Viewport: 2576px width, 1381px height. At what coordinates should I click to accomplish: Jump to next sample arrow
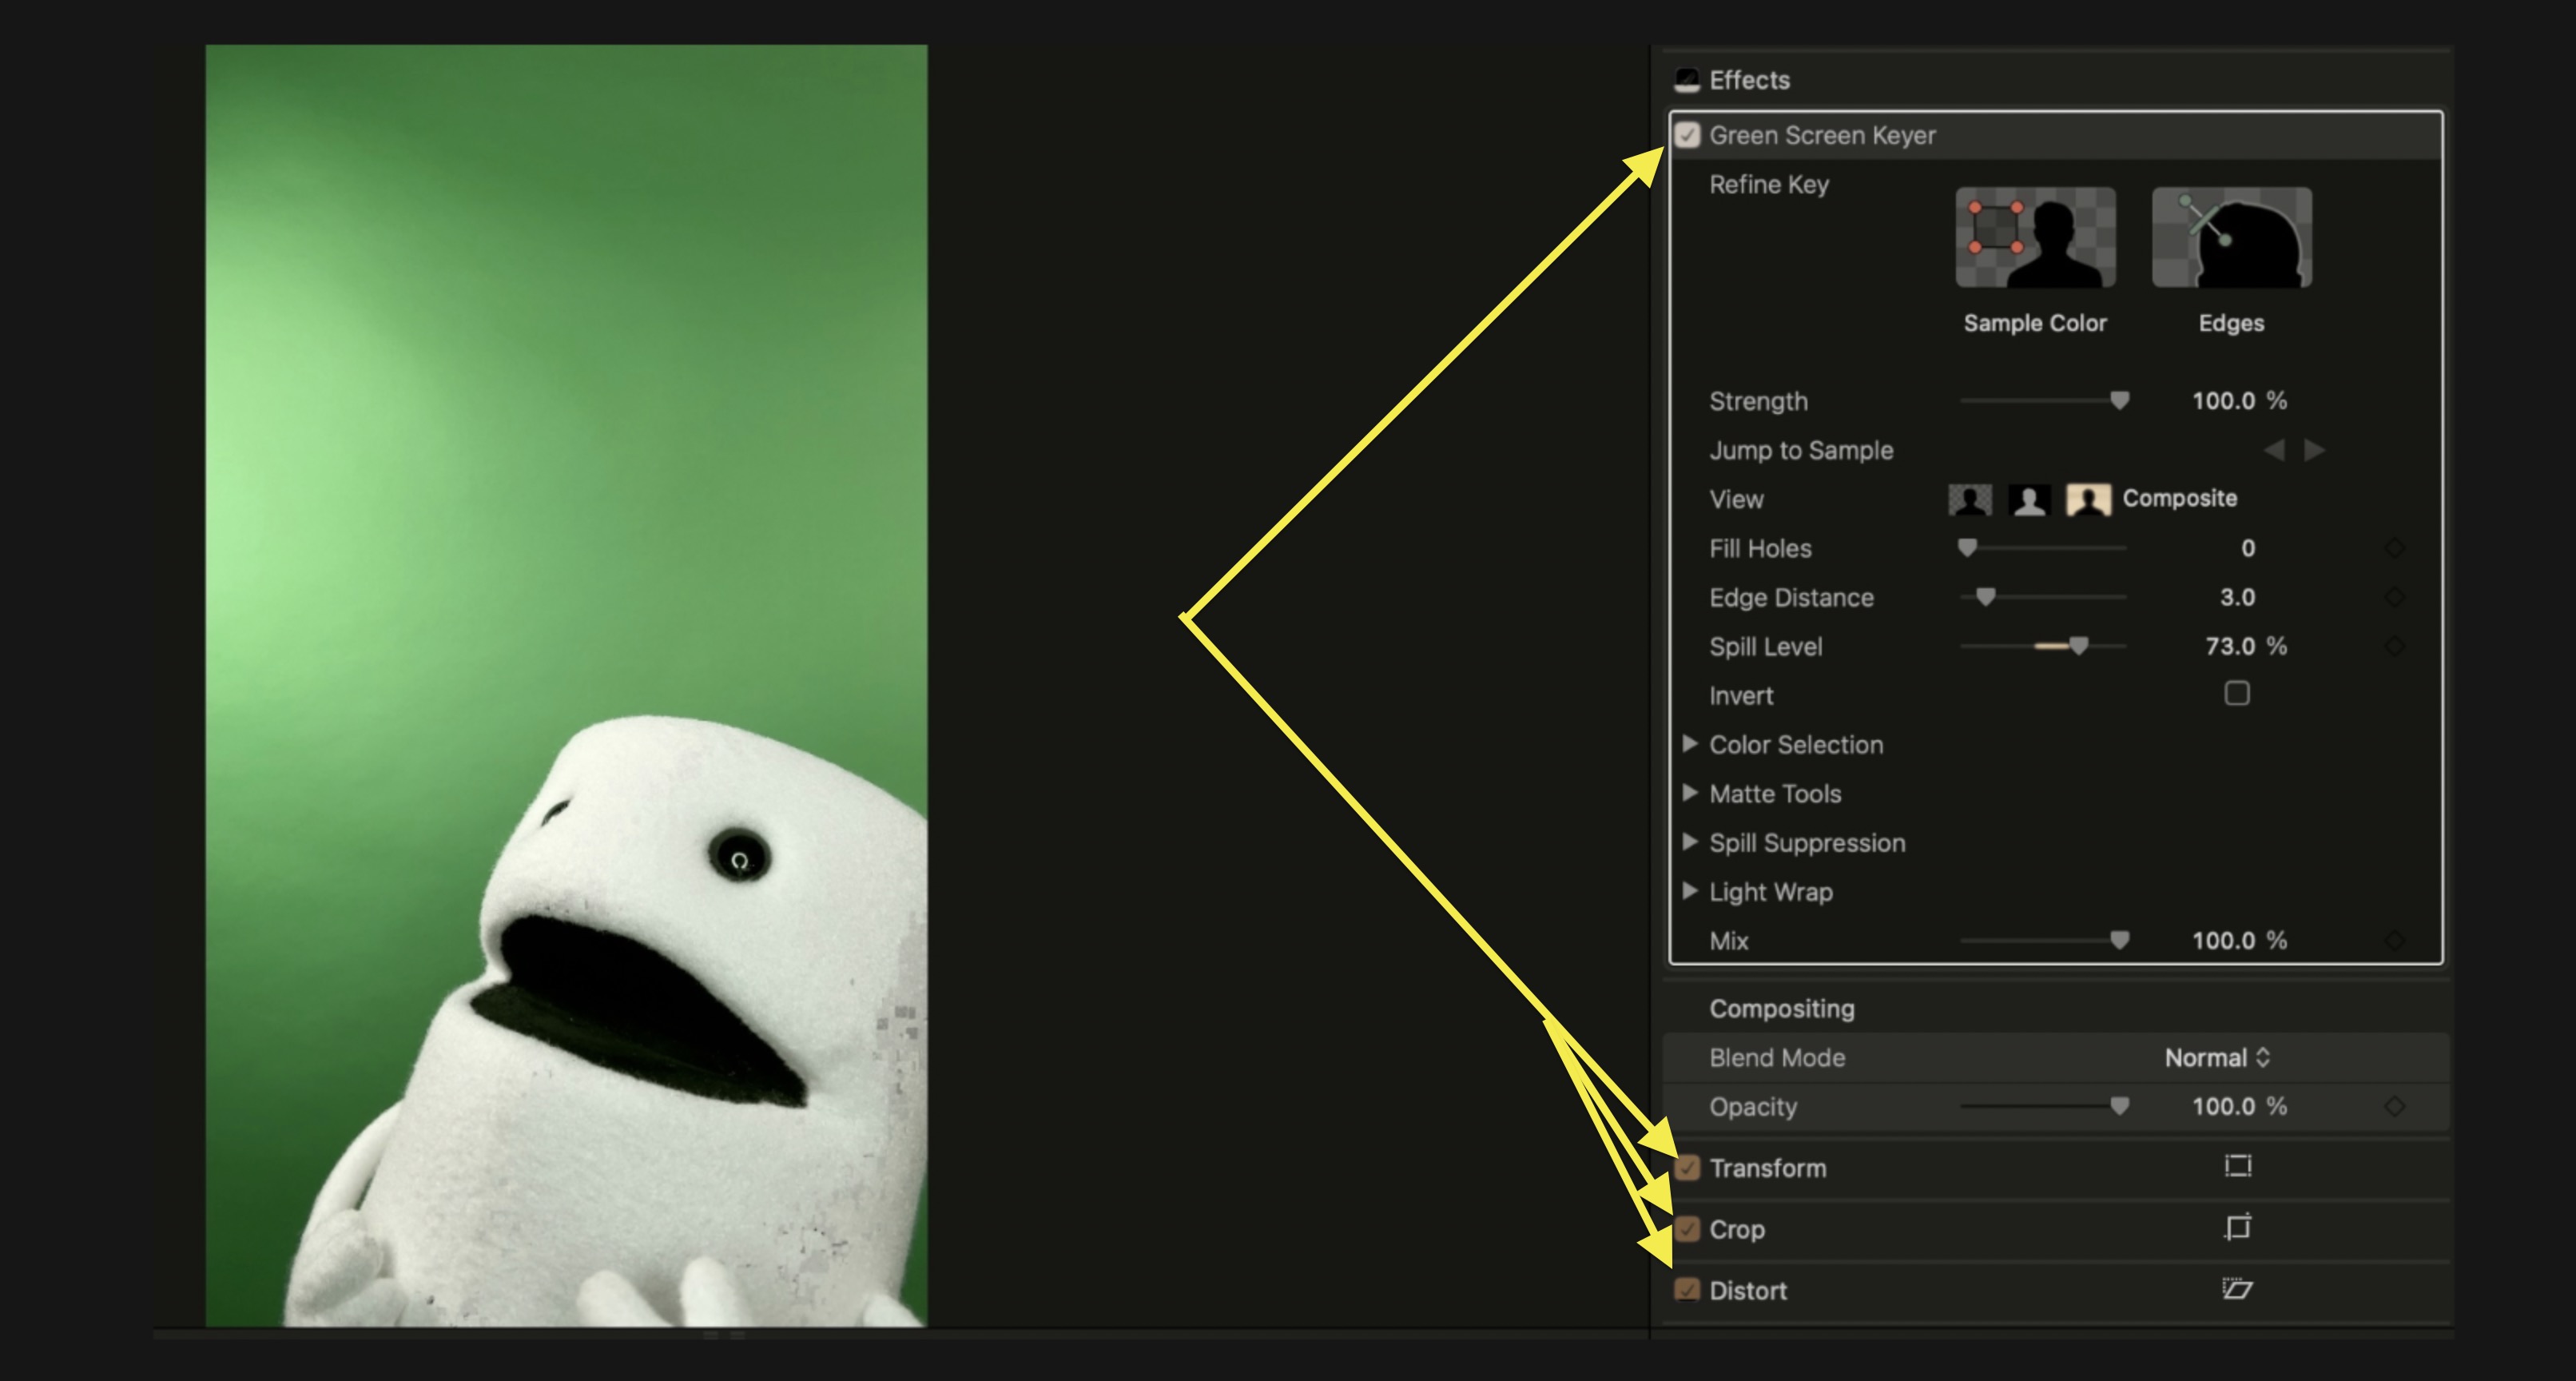tap(2314, 450)
